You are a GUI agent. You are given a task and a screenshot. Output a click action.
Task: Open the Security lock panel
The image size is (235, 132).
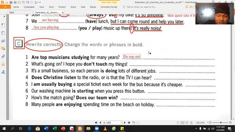click(3, 64)
